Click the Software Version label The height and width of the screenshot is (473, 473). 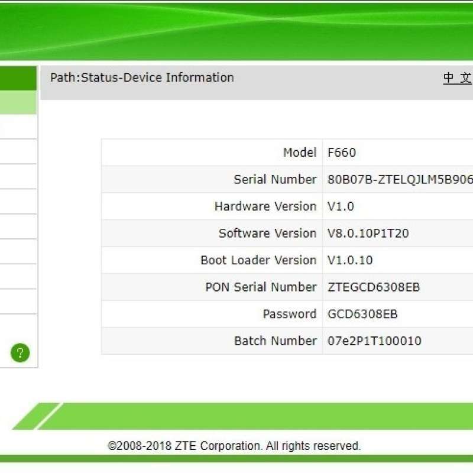[267, 233]
